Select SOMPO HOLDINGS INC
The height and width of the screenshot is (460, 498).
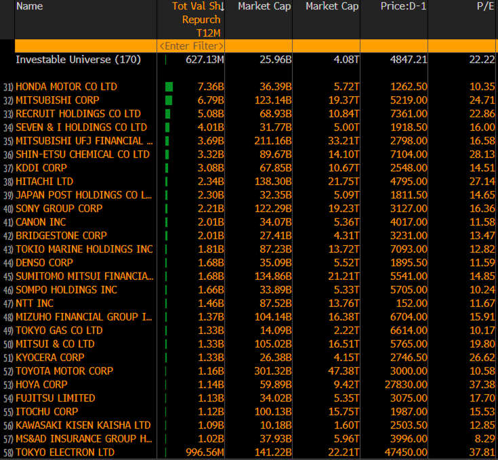point(66,289)
